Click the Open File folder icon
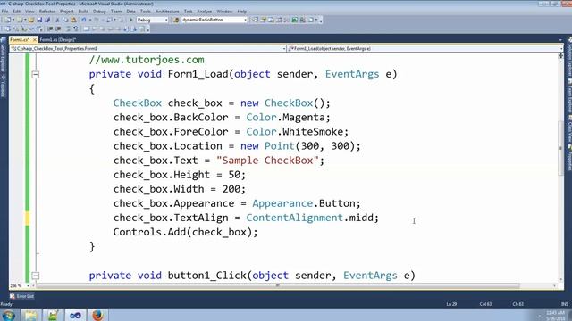This screenshot has height=321, width=572. point(31,20)
